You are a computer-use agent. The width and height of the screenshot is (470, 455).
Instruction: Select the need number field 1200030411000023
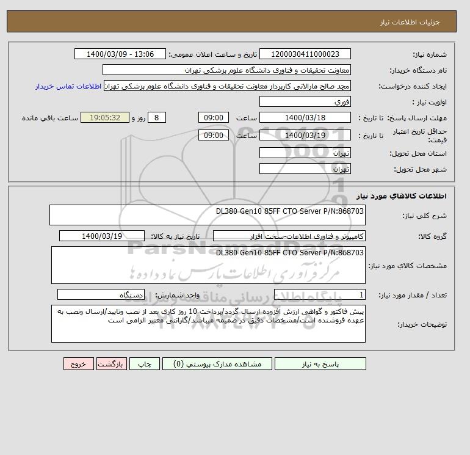(x=305, y=54)
